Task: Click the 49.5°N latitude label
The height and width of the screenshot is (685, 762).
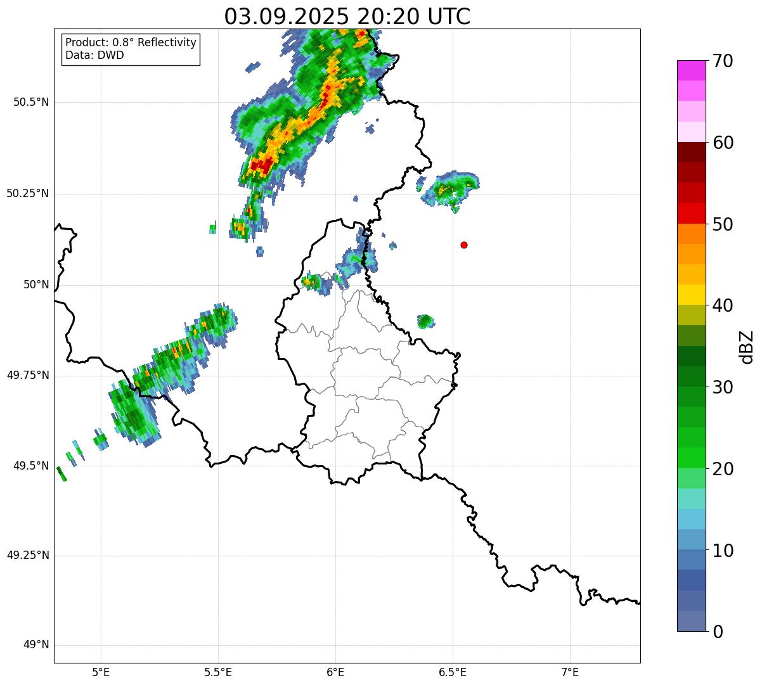Action: (30, 466)
